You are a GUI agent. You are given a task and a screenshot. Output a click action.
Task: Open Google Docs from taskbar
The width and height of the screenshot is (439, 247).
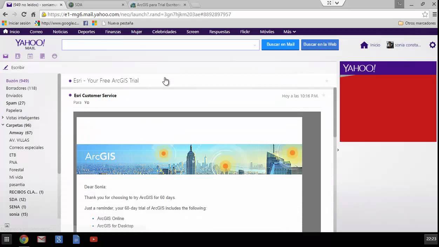[x=76, y=239]
